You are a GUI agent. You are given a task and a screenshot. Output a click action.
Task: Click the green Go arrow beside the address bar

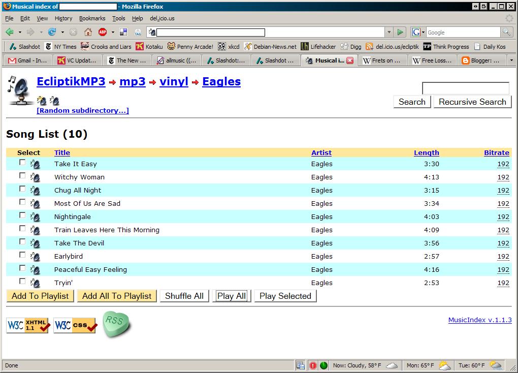pos(400,32)
